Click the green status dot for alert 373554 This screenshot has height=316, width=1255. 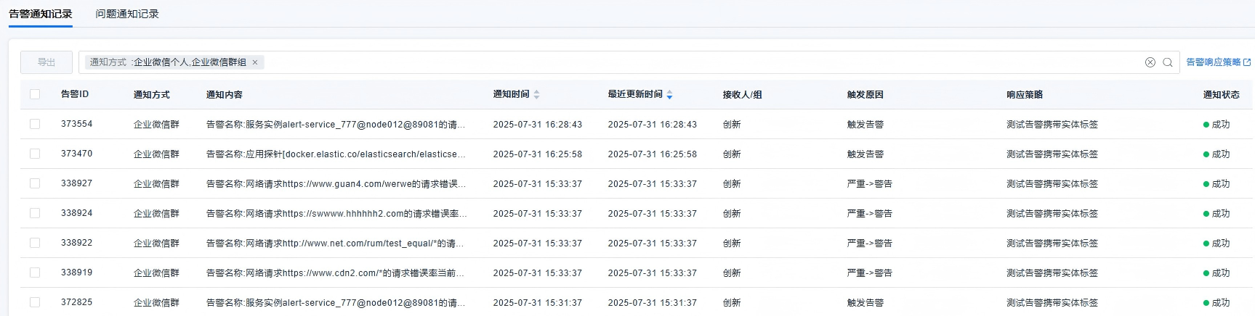point(1206,125)
